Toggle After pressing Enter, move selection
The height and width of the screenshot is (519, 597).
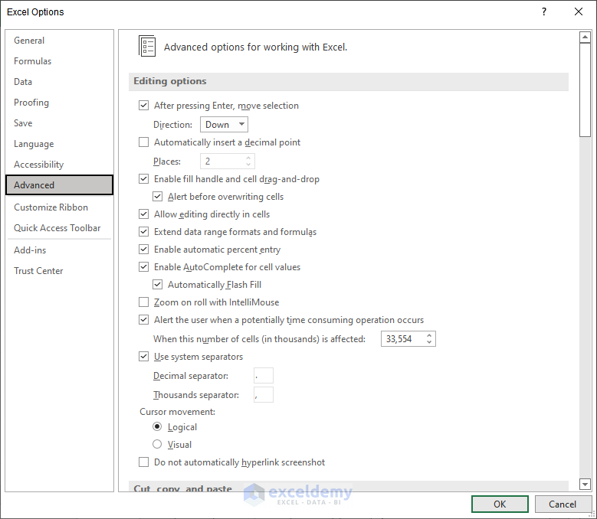143,106
